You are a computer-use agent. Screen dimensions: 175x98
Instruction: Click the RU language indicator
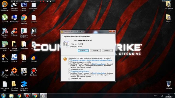click(x=155, y=96)
